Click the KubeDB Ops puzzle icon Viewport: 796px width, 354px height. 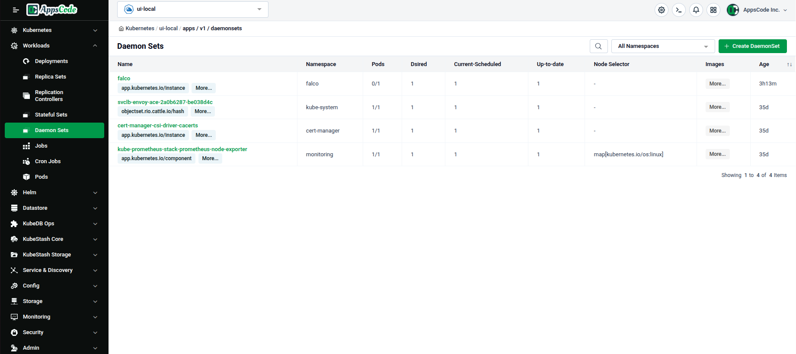tap(14, 224)
